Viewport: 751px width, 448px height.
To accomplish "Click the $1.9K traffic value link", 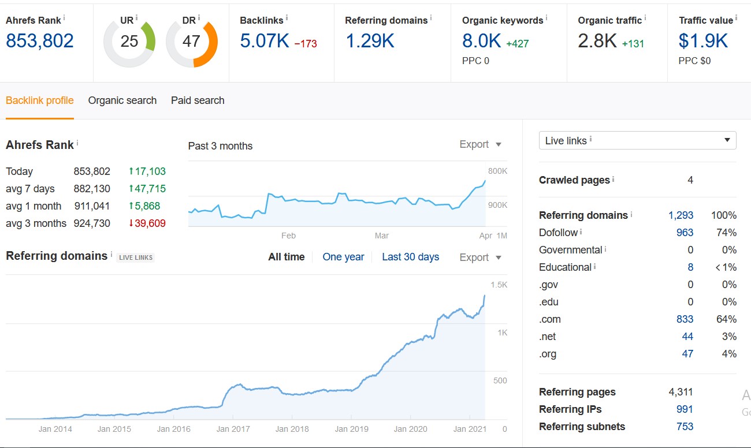I will click(x=704, y=40).
